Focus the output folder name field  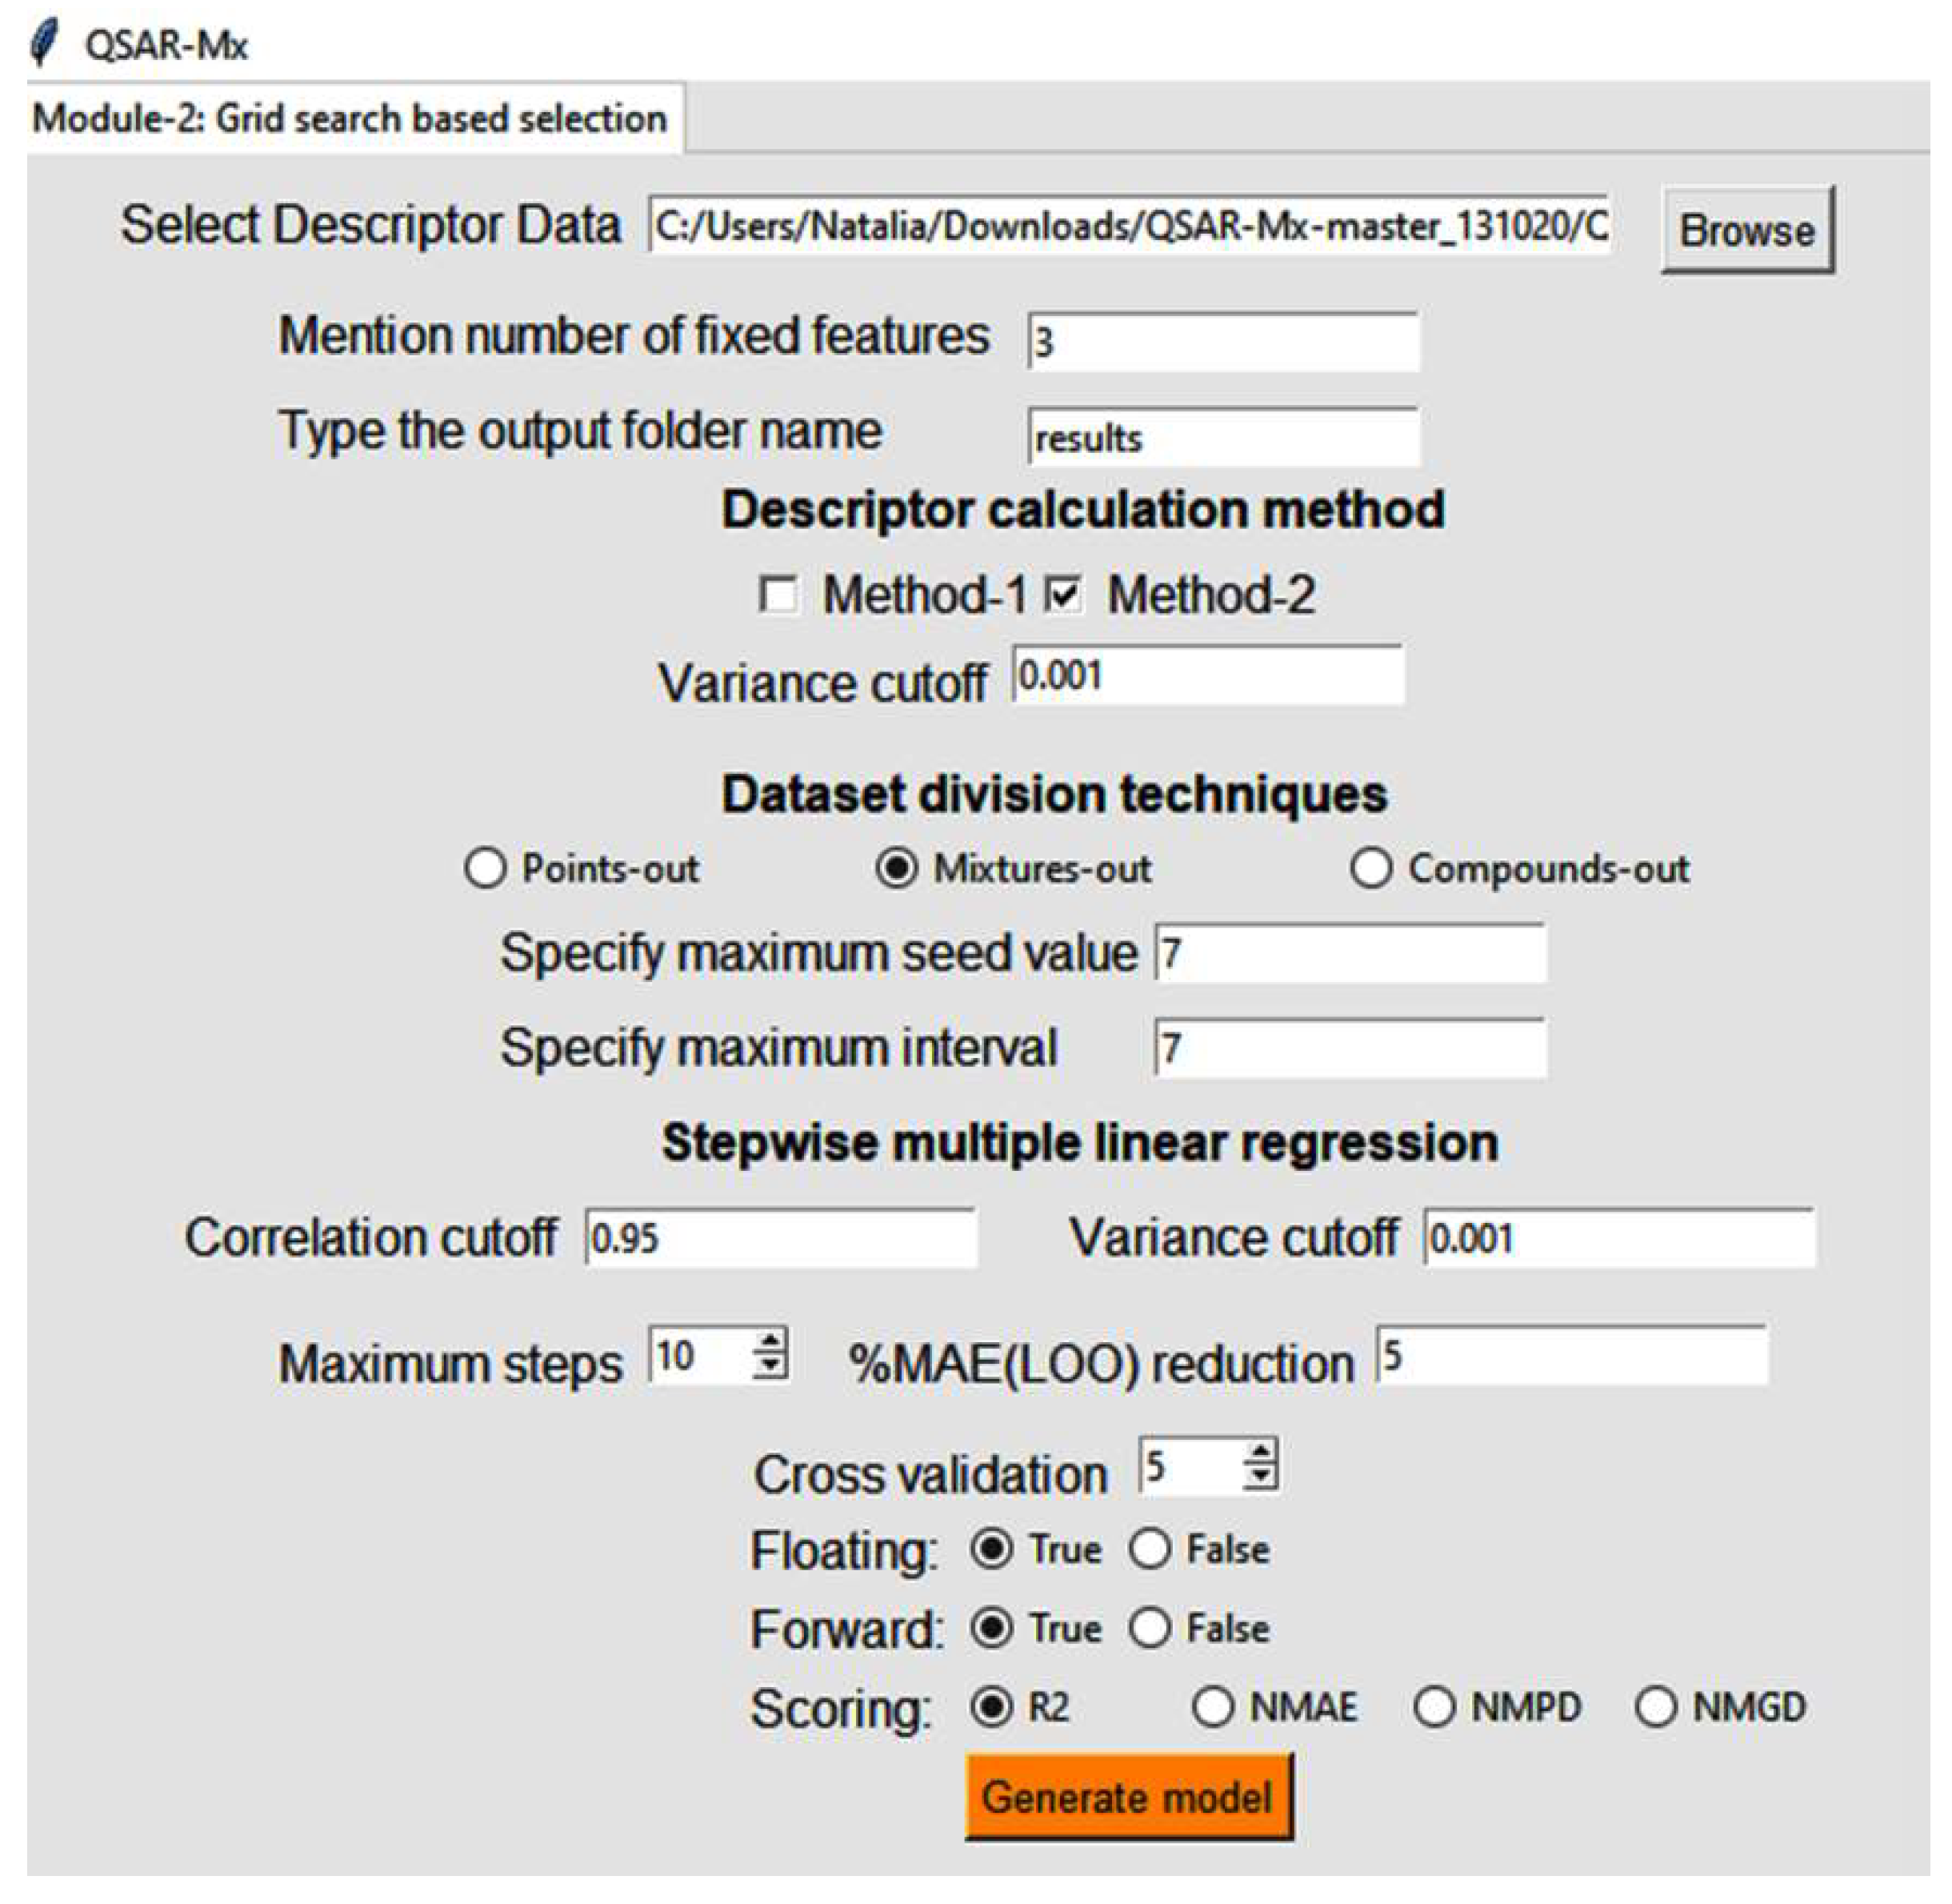[x=1222, y=437]
